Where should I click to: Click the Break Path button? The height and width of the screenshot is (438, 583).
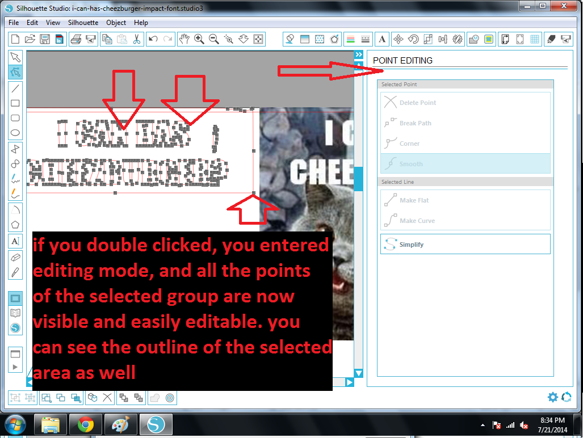tap(465, 123)
